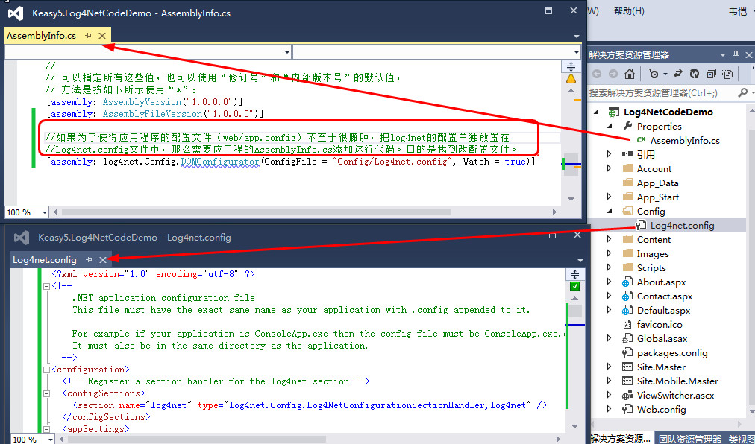The width and height of the screenshot is (755, 444).
Task: Switch to 解决方案资源... bottom tab
Action: pos(620,439)
